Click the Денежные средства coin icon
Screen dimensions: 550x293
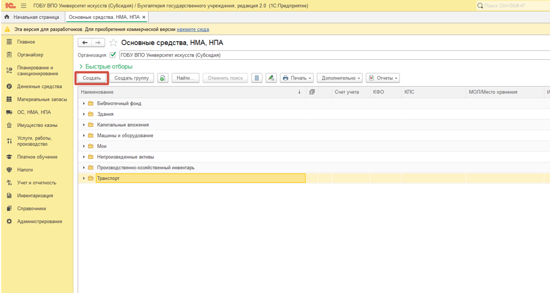pyautogui.click(x=9, y=86)
